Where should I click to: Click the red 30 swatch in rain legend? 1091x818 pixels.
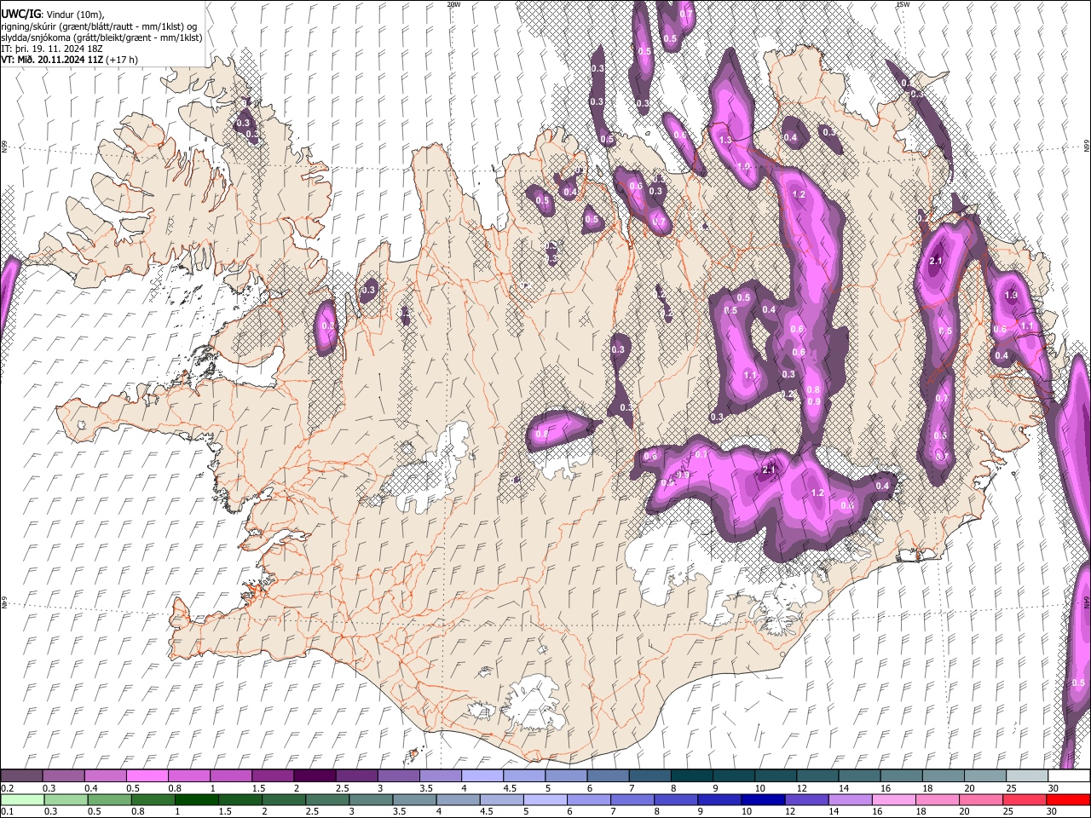pyautogui.click(x=1069, y=800)
